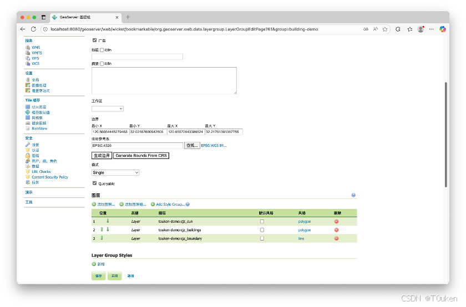Reload the page with refresh icon

click(33, 29)
